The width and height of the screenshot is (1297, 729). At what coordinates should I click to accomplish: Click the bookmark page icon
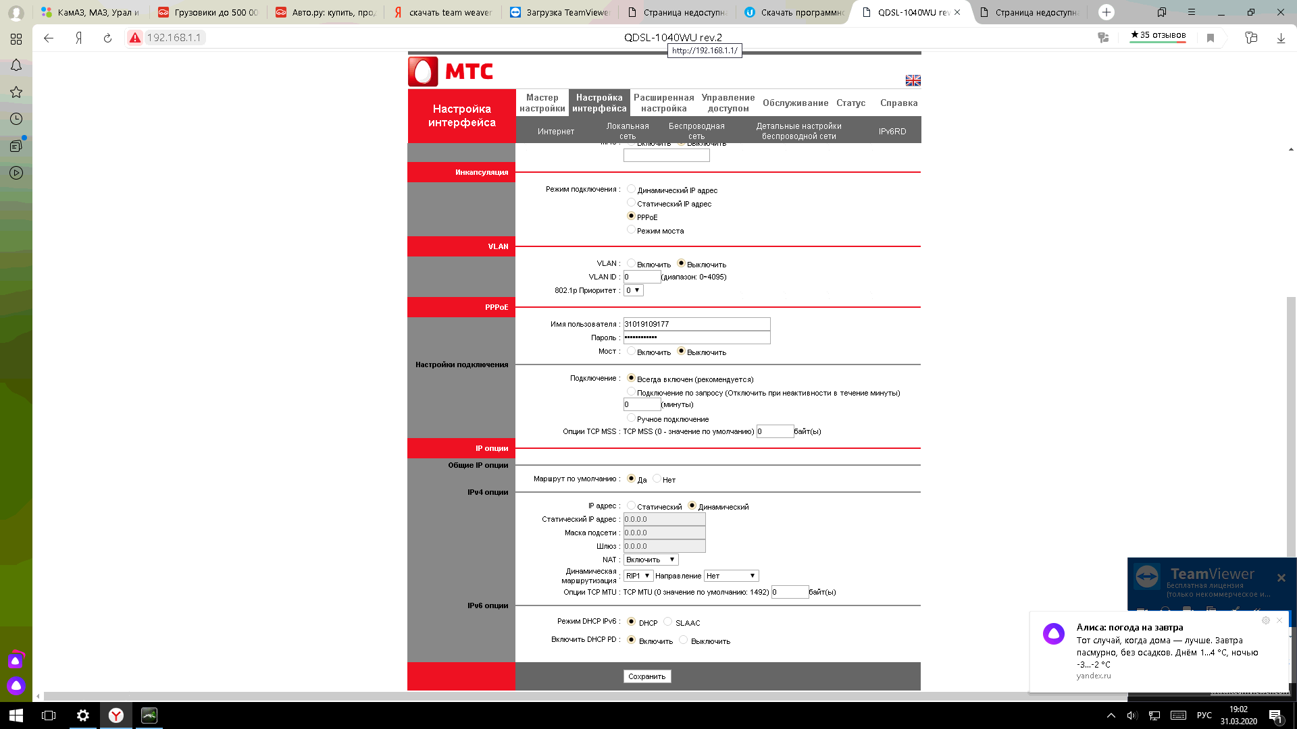click(1211, 38)
